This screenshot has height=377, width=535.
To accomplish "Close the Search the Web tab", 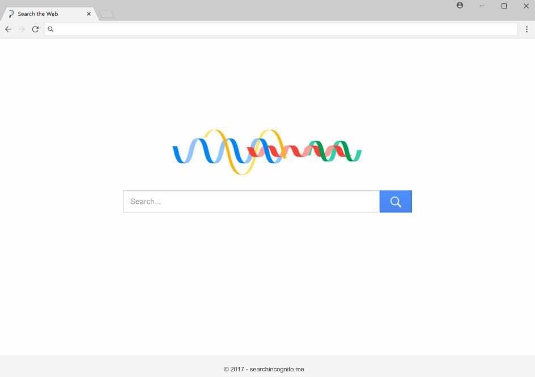I will point(88,14).
